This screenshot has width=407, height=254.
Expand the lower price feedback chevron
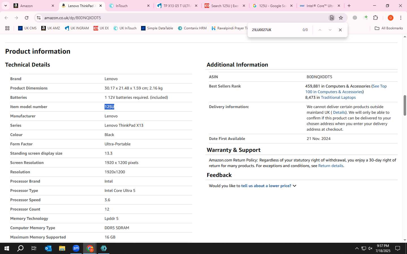click(295, 186)
